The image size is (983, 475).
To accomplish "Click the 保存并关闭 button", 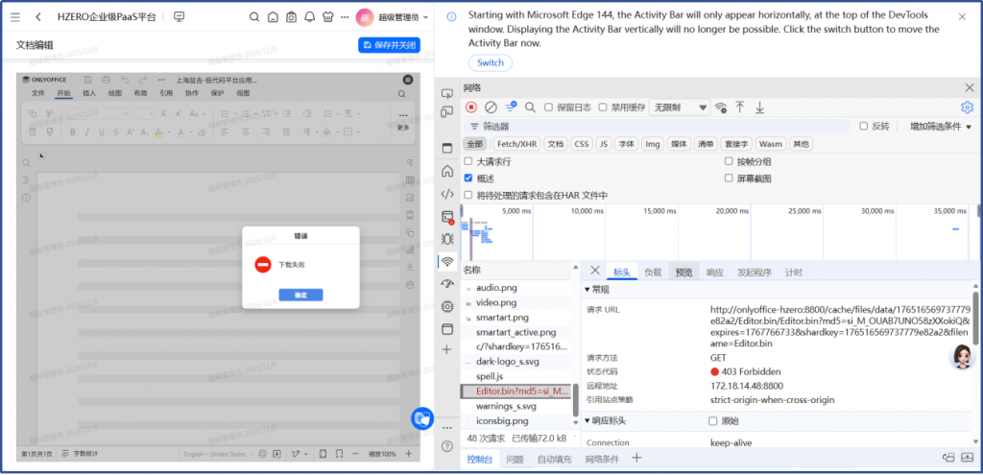I will (x=390, y=45).
